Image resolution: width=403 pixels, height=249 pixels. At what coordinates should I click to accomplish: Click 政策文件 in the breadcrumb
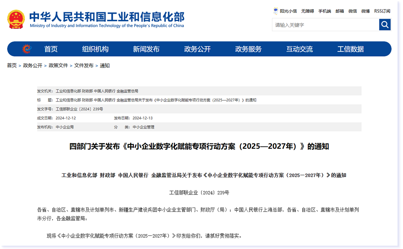tap(58, 65)
